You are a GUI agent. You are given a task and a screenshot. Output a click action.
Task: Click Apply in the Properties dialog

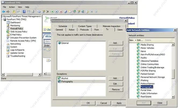click(x=119, y=103)
